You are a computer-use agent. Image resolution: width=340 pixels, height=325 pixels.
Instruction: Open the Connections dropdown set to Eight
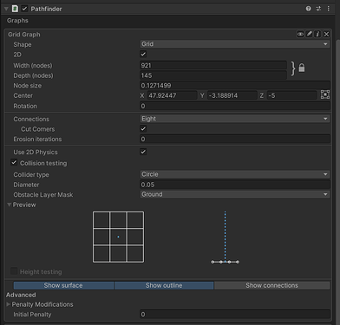(235, 119)
